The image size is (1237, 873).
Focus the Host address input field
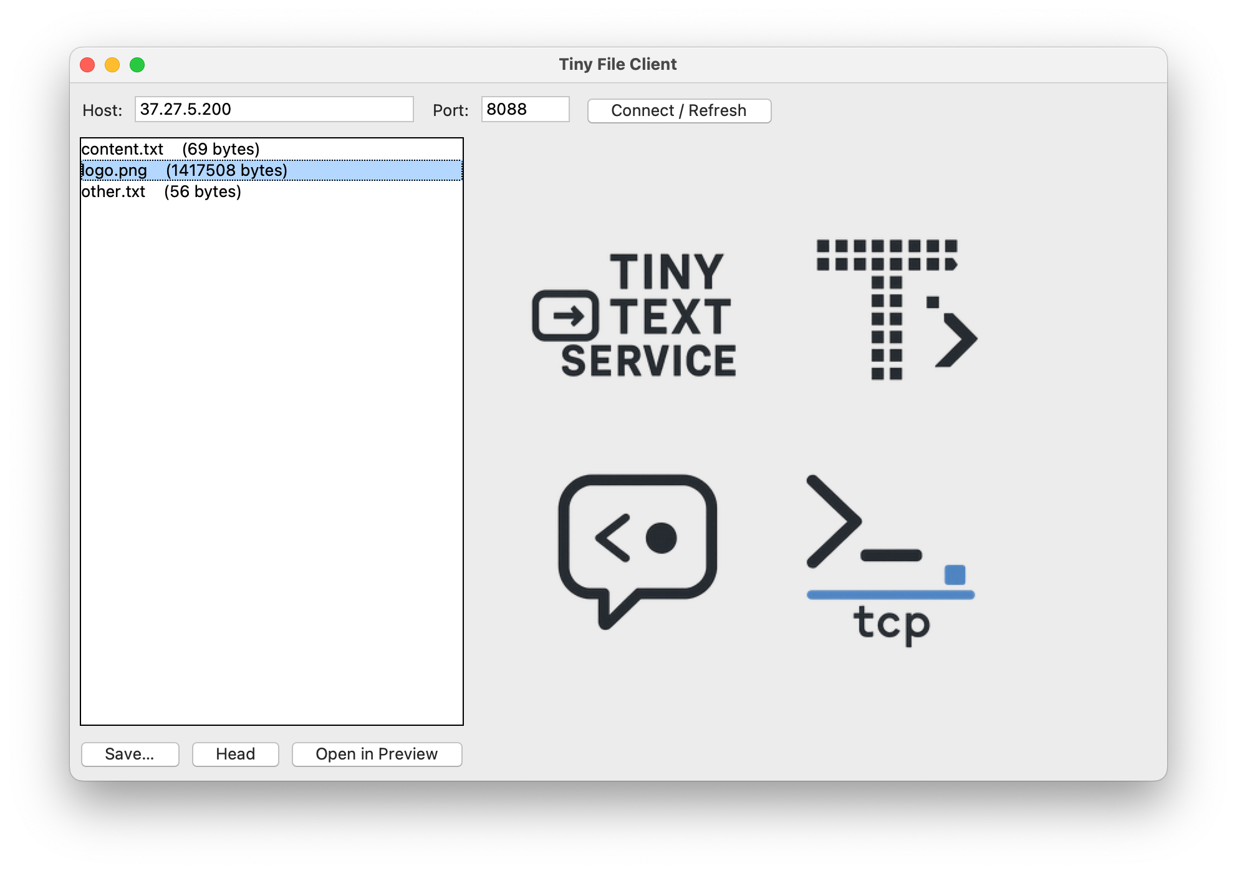pyautogui.click(x=274, y=109)
